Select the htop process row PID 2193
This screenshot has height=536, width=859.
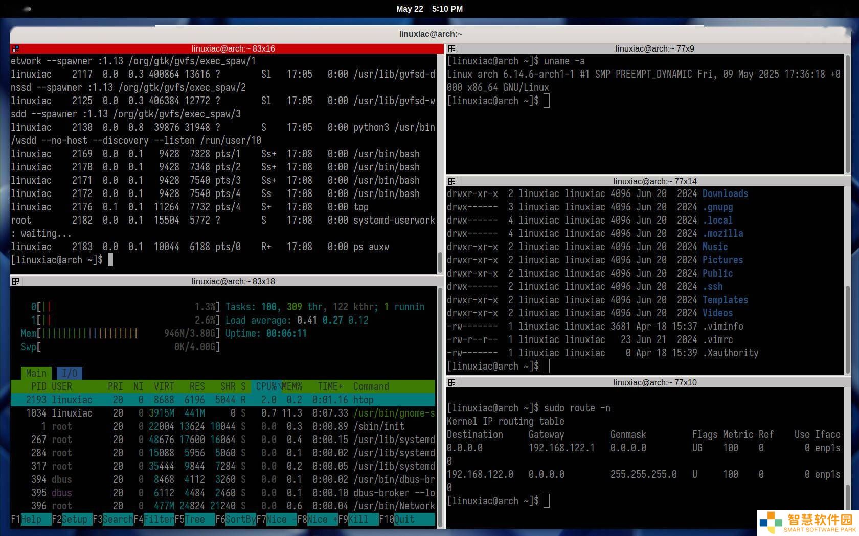(223, 400)
